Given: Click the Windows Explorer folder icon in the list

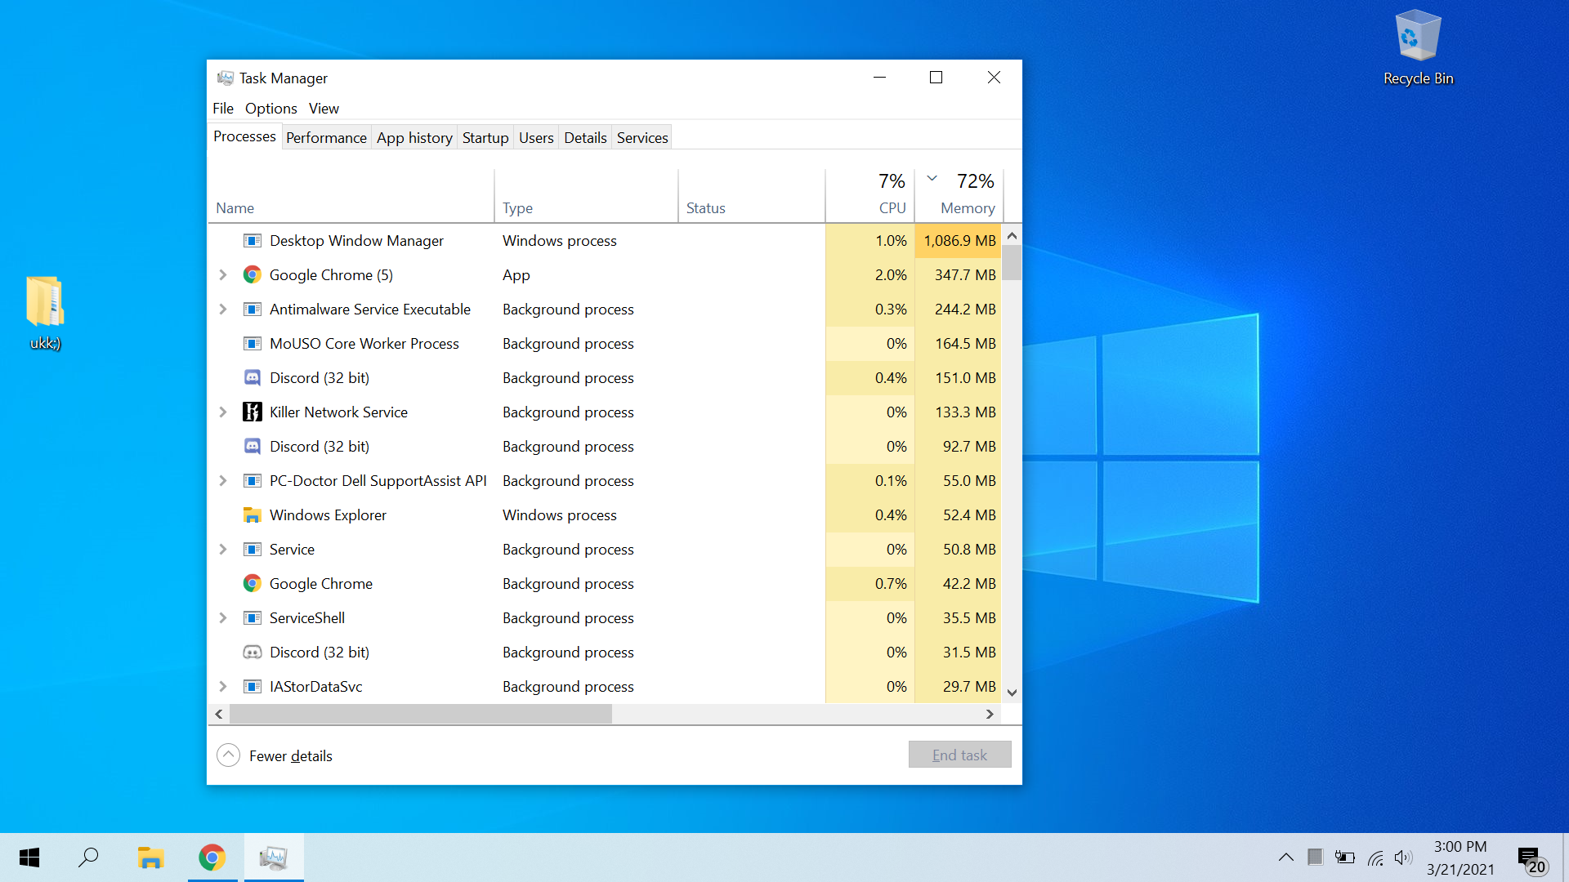Looking at the screenshot, I should 252,514.
